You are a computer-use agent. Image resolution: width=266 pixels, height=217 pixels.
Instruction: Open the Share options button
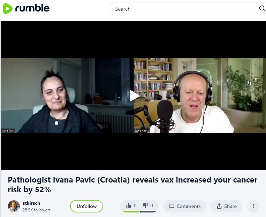(227, 206)
